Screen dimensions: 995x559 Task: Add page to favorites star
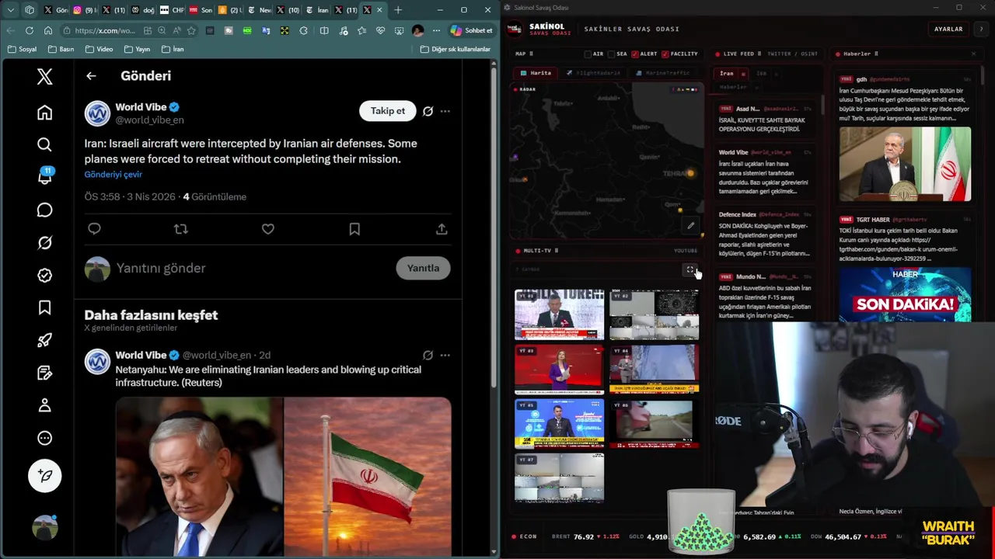[191, 30]
